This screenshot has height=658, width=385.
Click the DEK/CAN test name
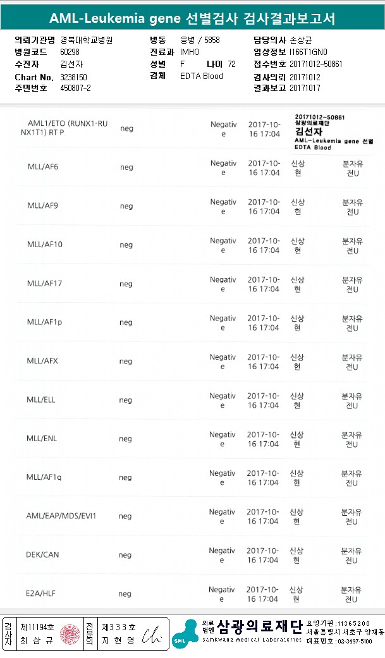[x=42, y=555]
